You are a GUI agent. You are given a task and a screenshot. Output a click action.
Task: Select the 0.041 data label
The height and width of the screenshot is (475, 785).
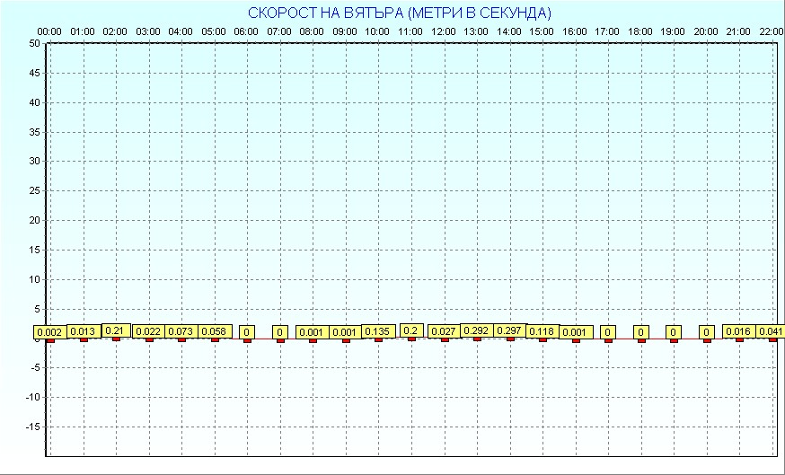[771, 331]
